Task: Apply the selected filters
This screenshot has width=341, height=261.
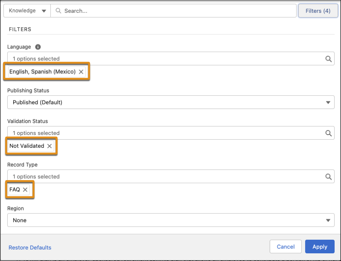Action: (x=320, y=247)
